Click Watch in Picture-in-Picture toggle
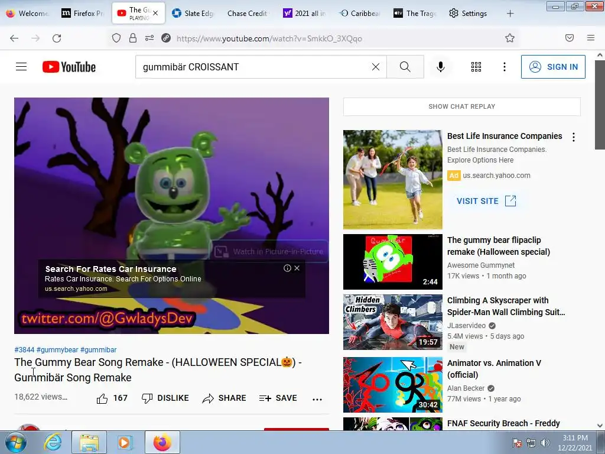This screenshot has height=454, width=605. pos(269,251)
